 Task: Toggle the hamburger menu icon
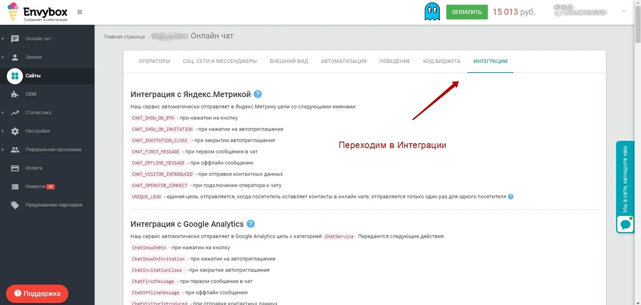pyautogui.click(x=80, y=12)
